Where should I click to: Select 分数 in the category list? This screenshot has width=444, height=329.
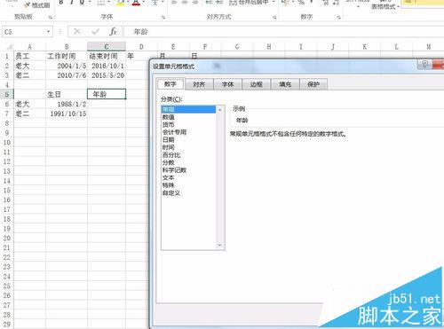188,162
